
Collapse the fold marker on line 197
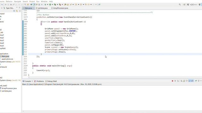coord(27,17)
